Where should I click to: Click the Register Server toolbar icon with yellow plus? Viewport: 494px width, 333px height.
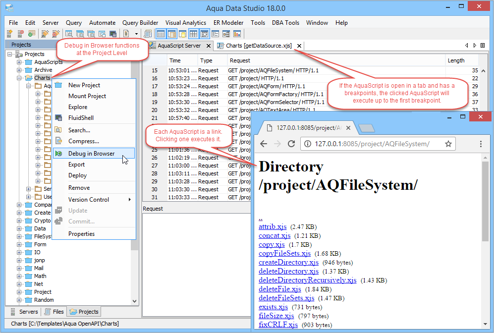(9, 33)
